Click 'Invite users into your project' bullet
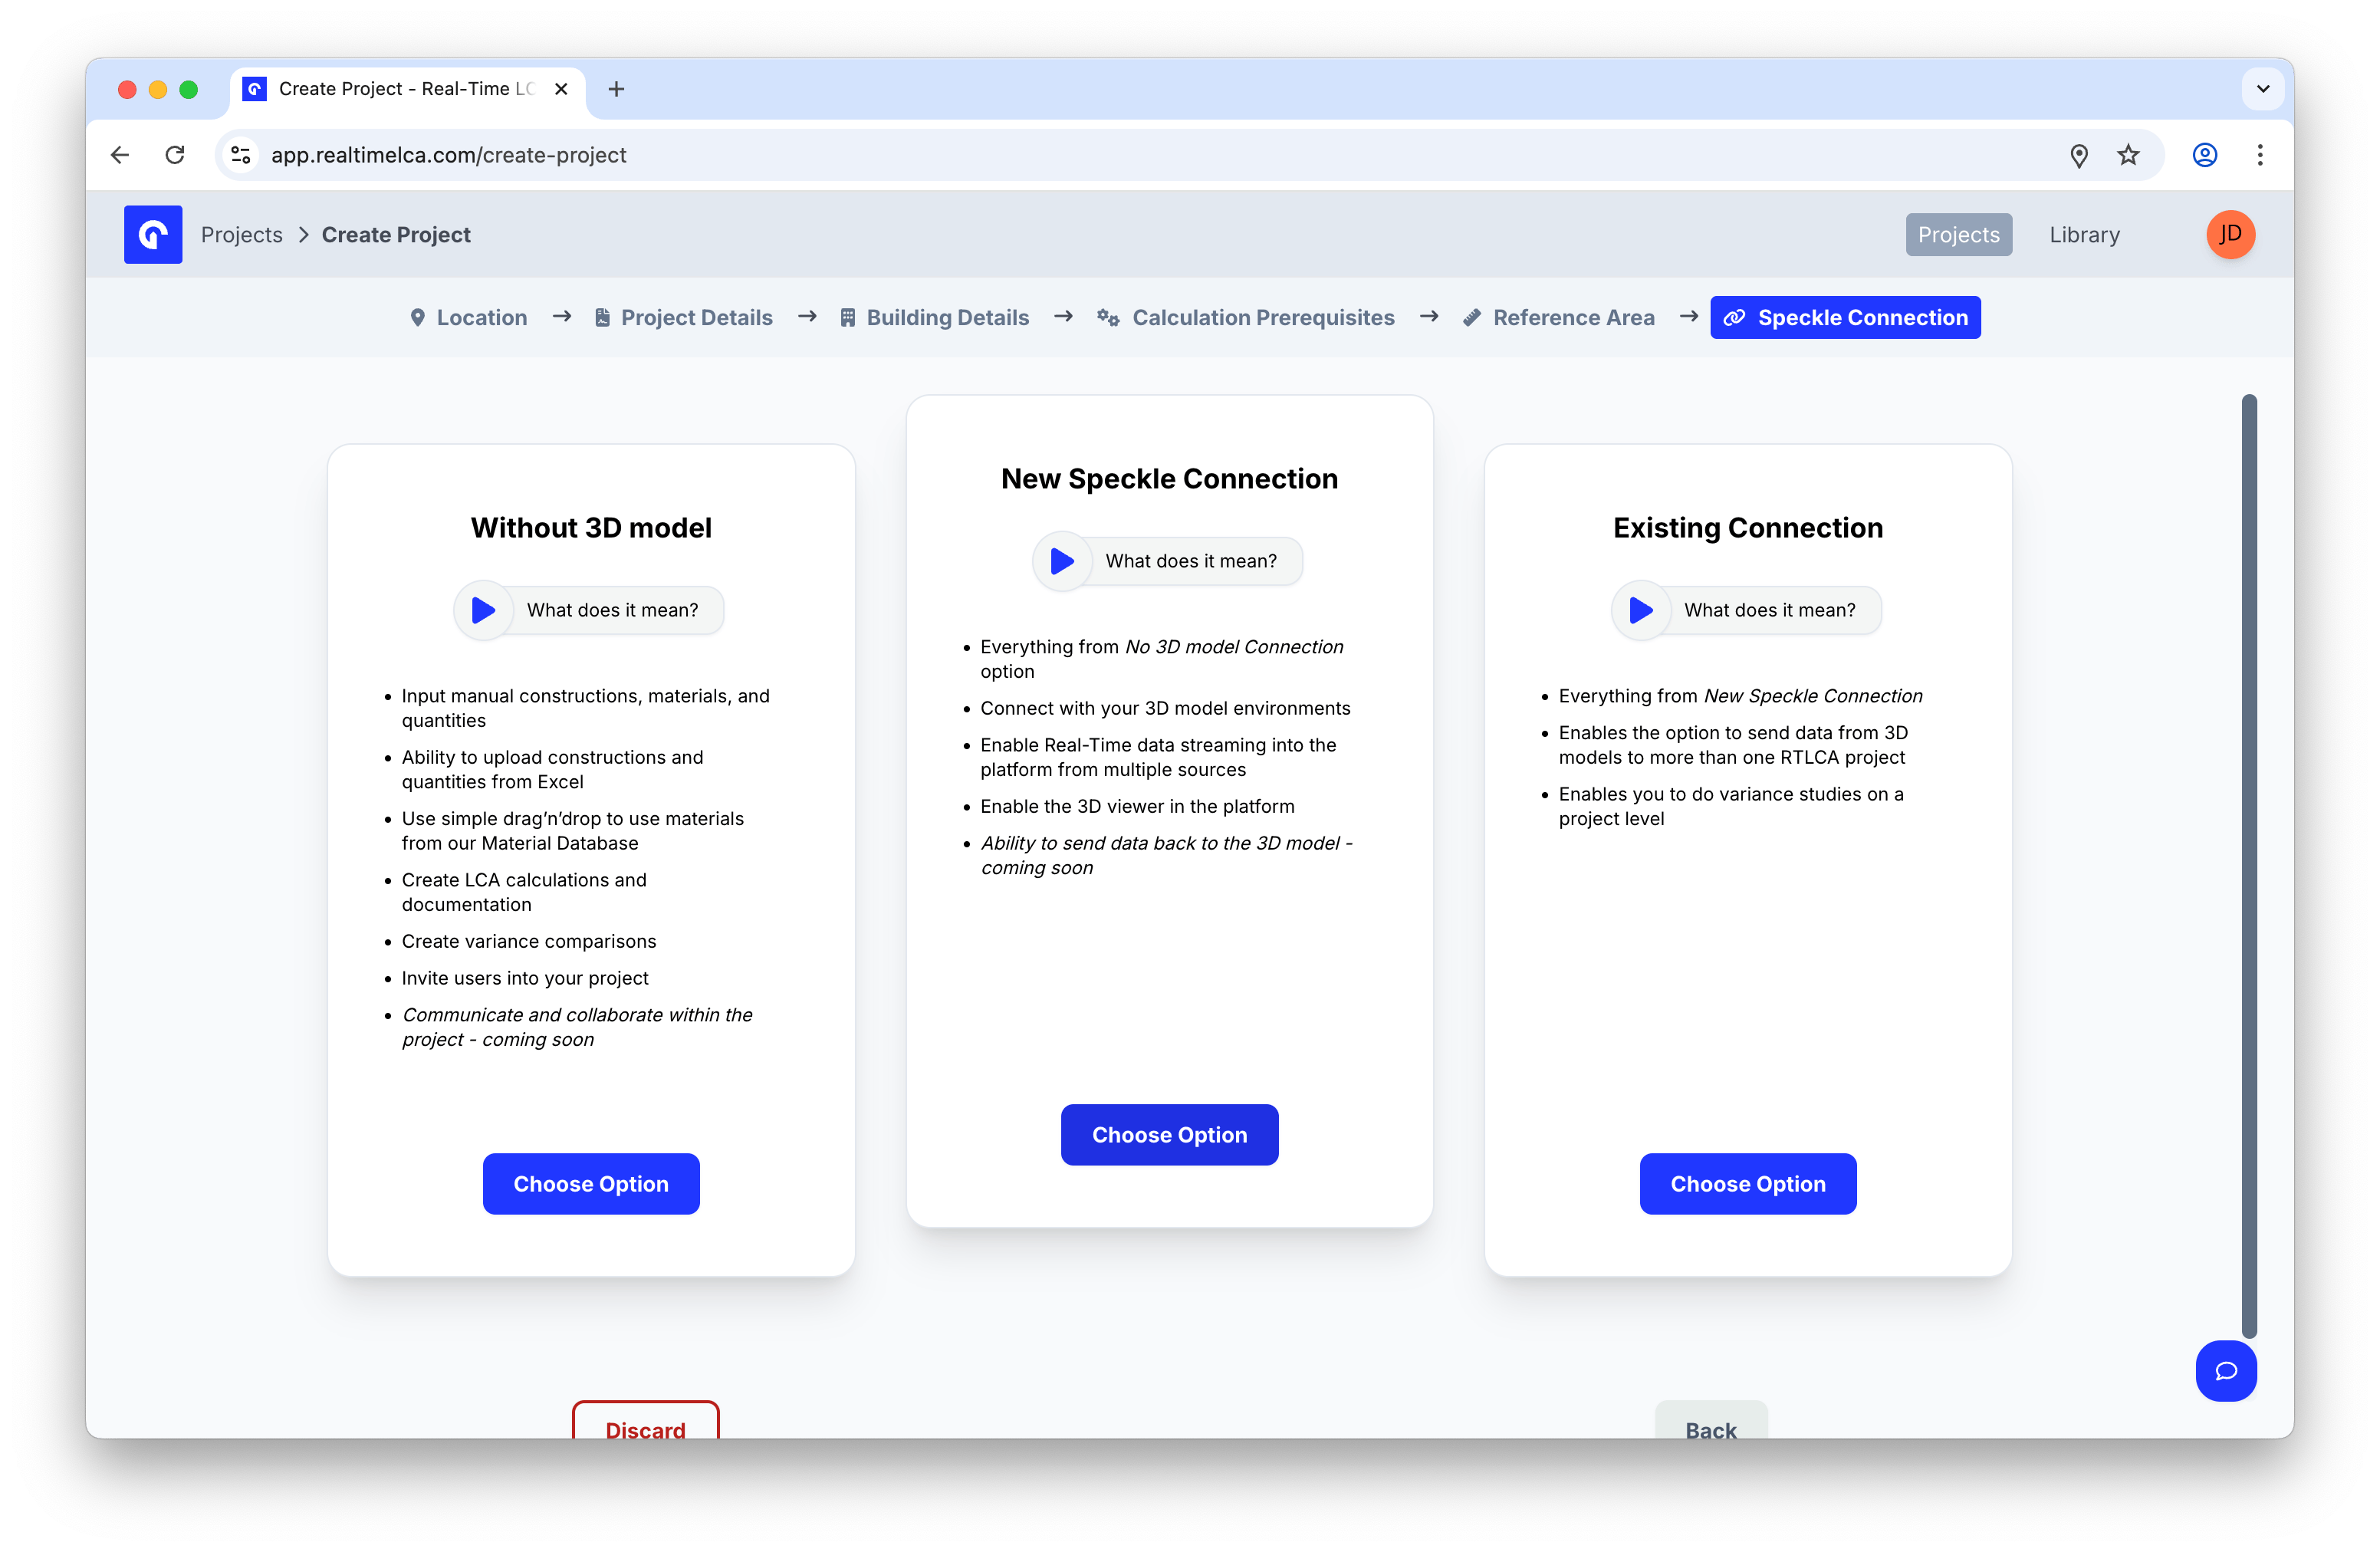This screenshot has height=1552, width=2380. point(525,978)
